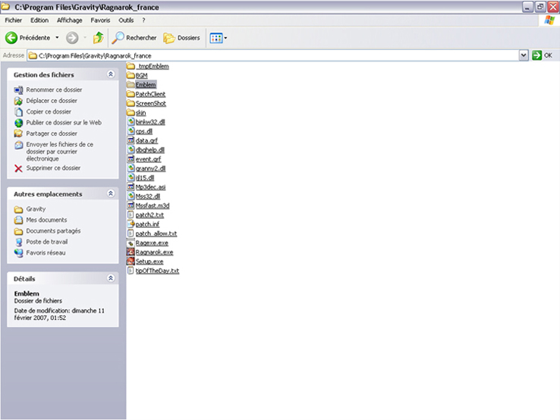The width and height of the screenshot is (560, 420).
Task: Select the Mp3dec.asi file icon
Action: tap(131, 186)
